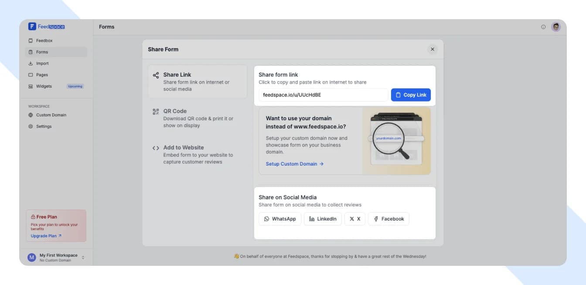Click the QR Code sharing option
Screen dimensions: 586x285
(x=175, y=111)
